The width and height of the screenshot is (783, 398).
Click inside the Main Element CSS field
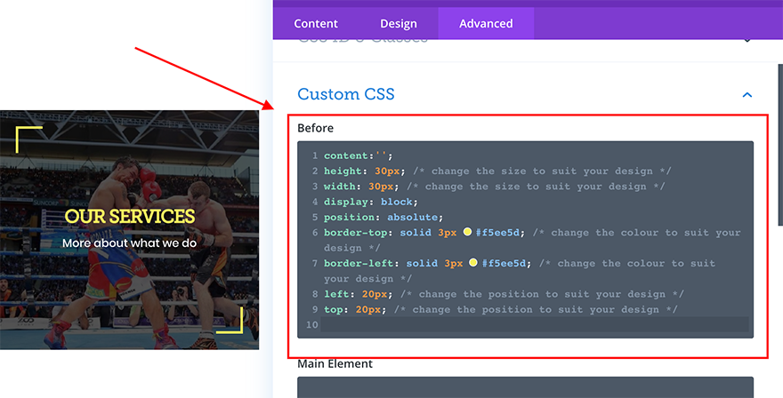525,387
